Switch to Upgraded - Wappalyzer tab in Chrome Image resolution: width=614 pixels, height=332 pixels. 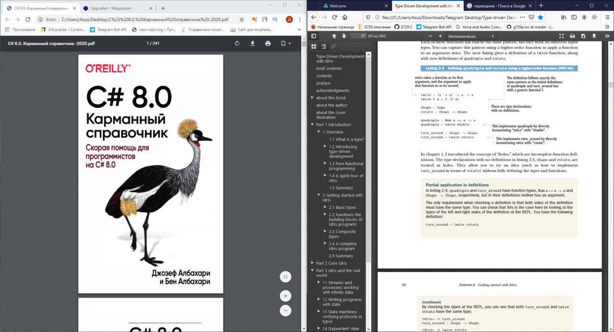tap(117, 8)
